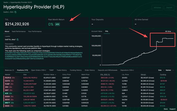Open component strategy address starting 0x5e177e5e39c0f4
This screenshot has width=177, height=111.
click(63, 57)
